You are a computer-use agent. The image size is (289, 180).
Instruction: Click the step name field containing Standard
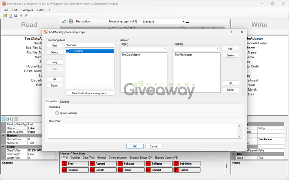(x=90, y=45)
